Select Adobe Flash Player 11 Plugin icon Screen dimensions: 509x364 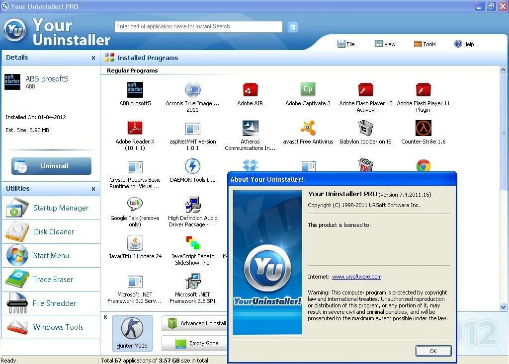pos(424,90)
